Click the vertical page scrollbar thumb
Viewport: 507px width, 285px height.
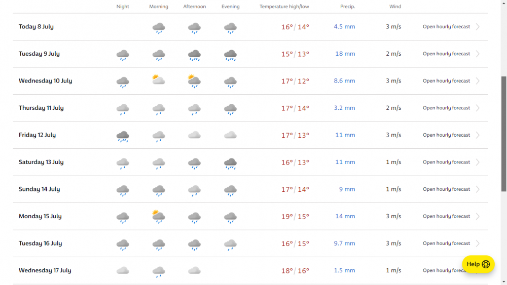pos(504,134)
